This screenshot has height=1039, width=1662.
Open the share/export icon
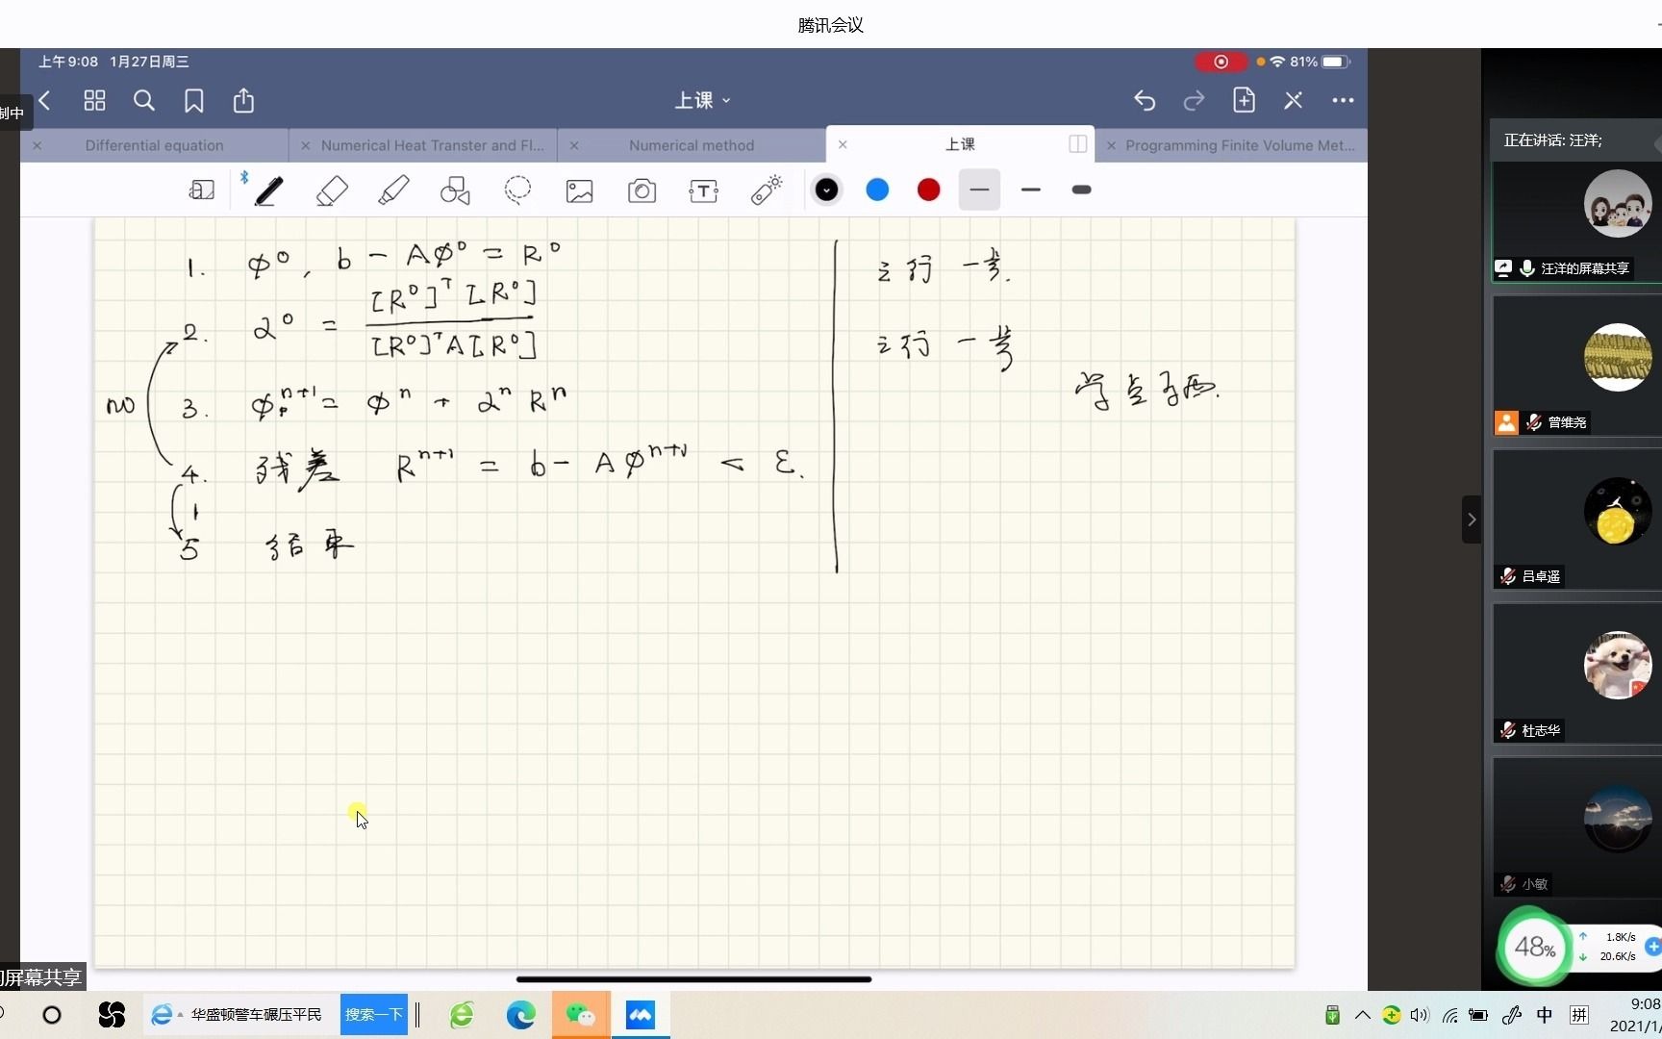(x=243, y=100)
